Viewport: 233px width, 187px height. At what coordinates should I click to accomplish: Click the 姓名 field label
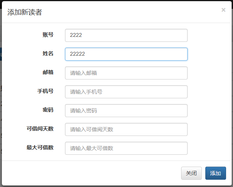pyautogui.click(x=48, y=53)
